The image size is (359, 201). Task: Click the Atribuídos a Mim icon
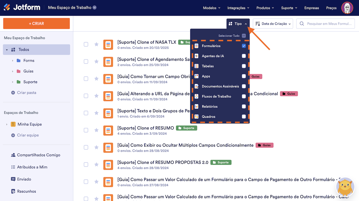(13, 167)
